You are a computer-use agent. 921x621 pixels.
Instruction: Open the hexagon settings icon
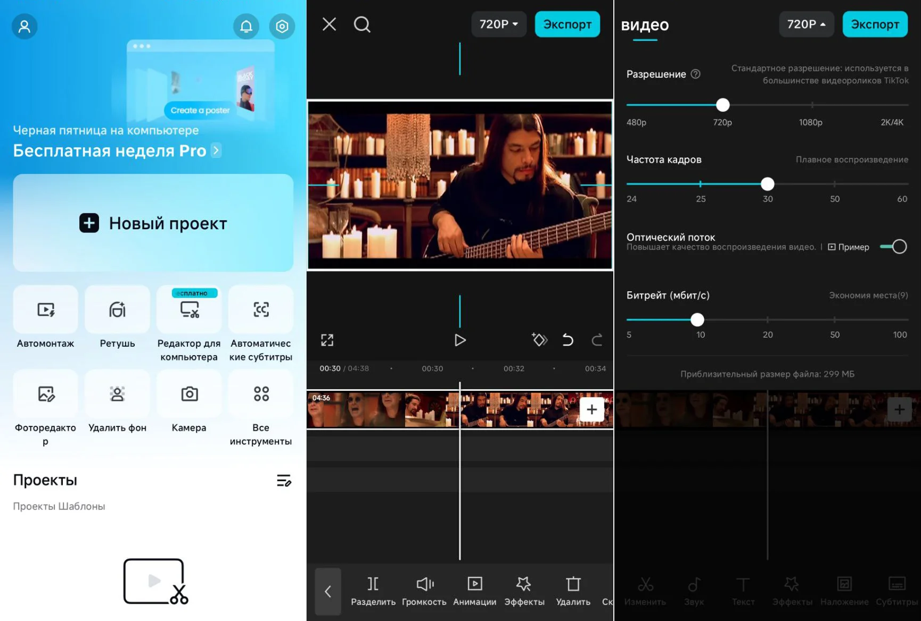(282, 26)
